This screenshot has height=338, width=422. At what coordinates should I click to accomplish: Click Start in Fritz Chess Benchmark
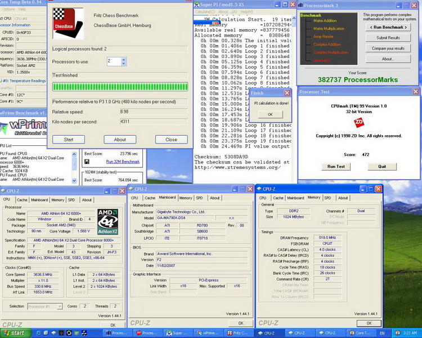(x=69, y=140)
